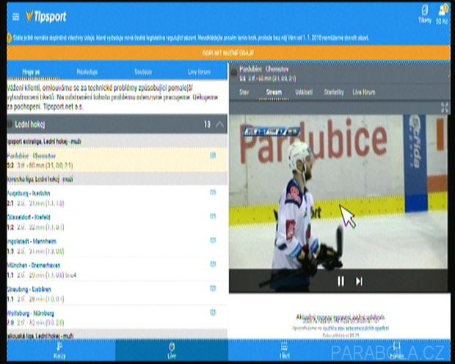
Task: Open the rightmost bottom navigation item
Action: point(396,351)
